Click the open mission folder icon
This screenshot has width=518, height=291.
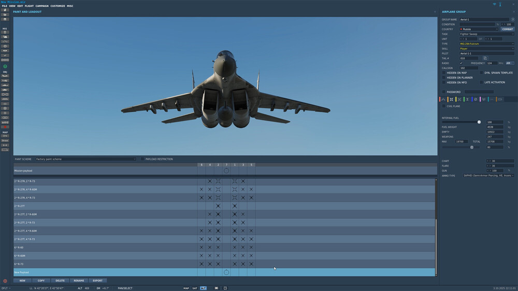5,14
